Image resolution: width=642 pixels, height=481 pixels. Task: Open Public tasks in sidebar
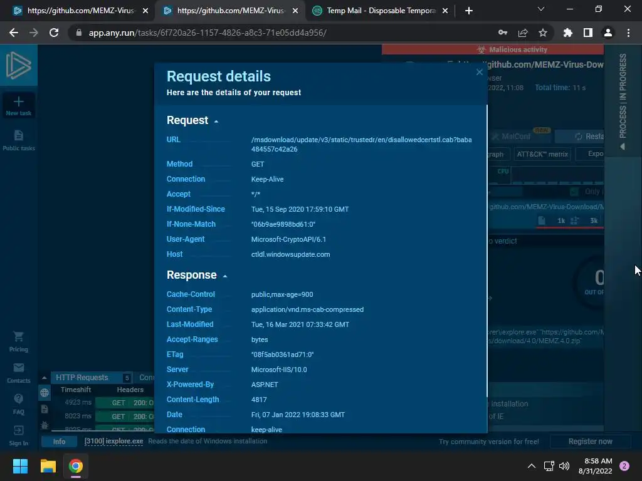coord(18,140)
